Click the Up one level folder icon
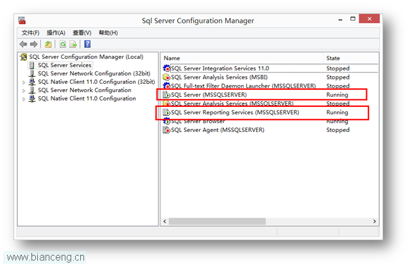Image resolution: width=410 pixels, height=267 pixels. (x=48, y=44)
